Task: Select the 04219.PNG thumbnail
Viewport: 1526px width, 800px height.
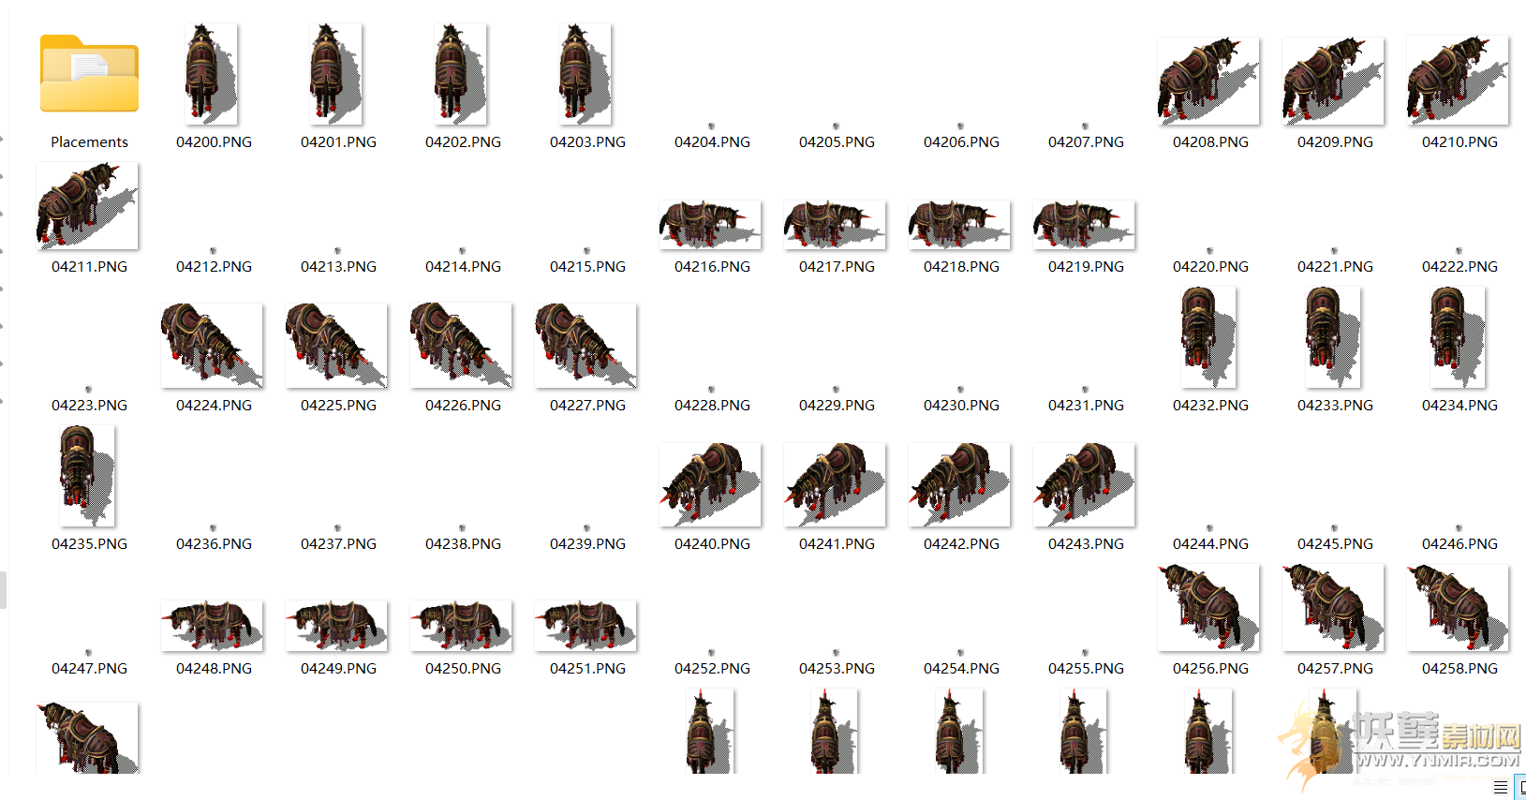Action: (1084, 225)
